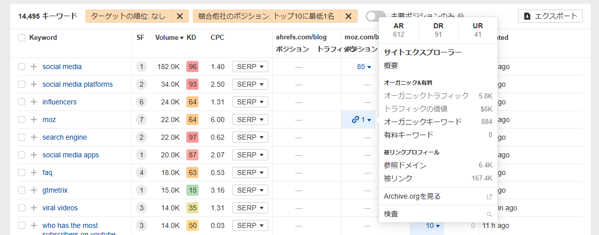This screenshot has height=235, width=599.
Task: Open the influencers keyword link
Action: coord(59,102)
